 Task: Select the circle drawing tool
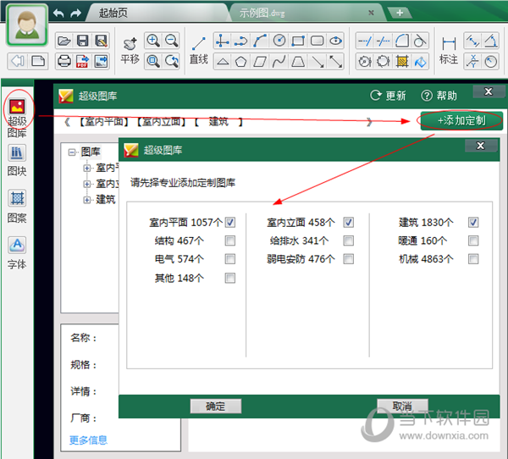[x=279, y=41]
